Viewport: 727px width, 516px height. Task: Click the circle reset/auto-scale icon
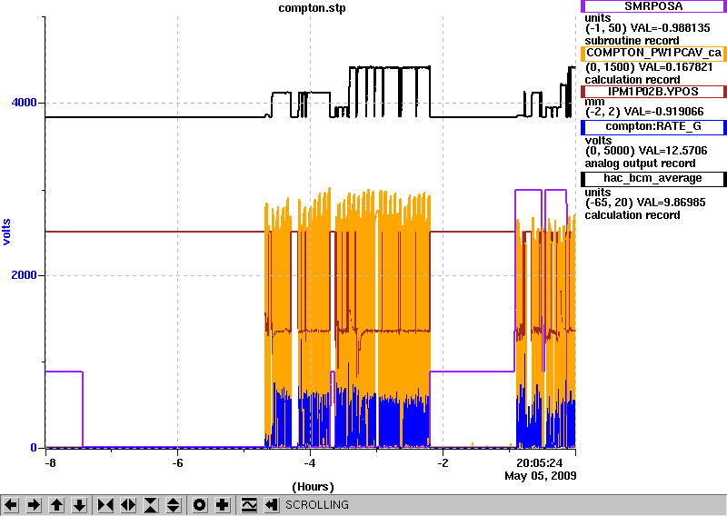point(200,504)
